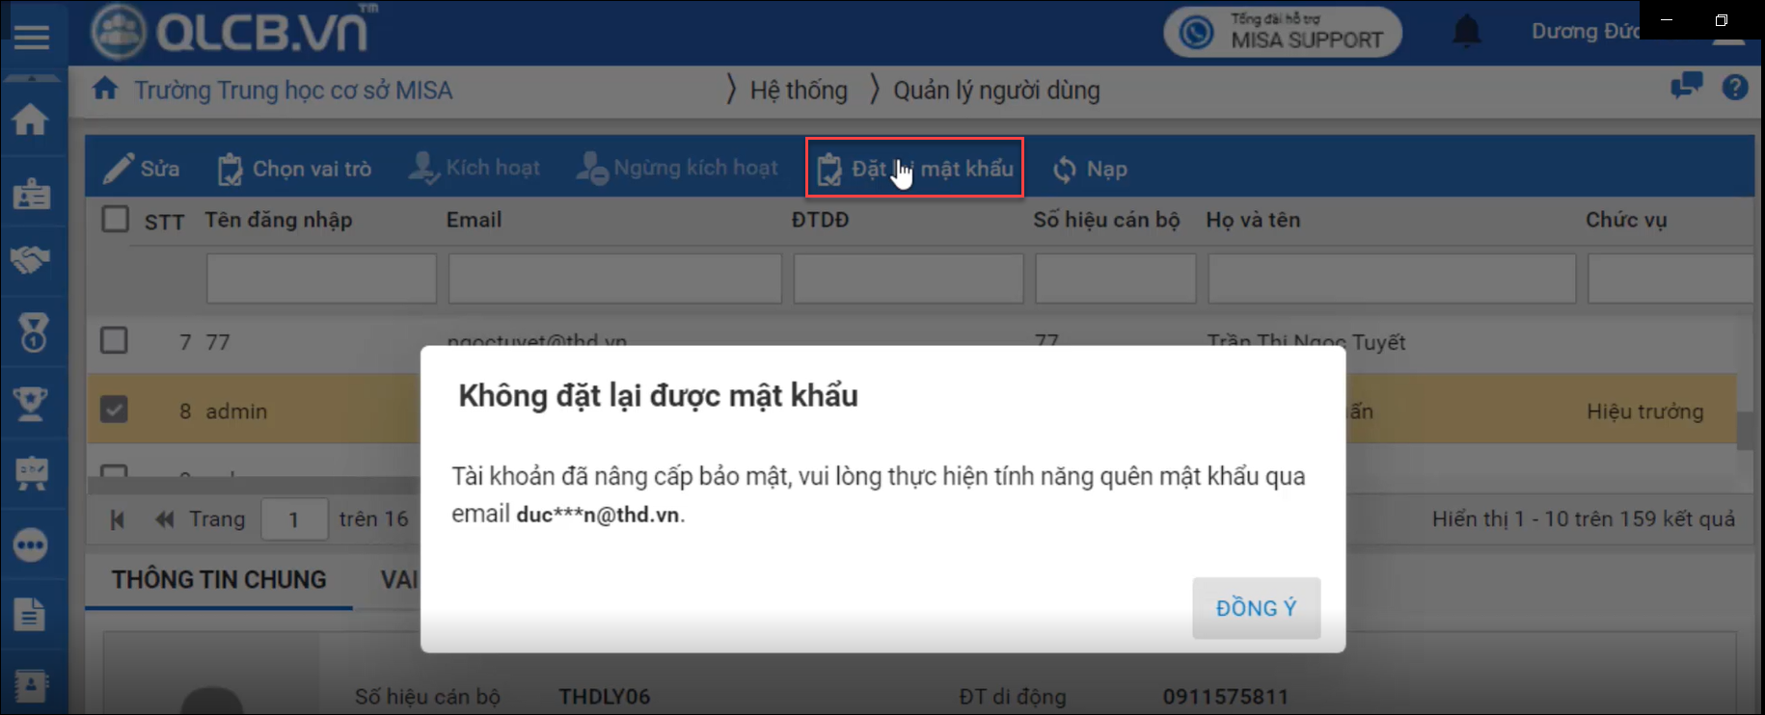Click Hệ thống in breadcrumb
The width and height of the screenshot is (1765, 715).
tap(798, 91)
